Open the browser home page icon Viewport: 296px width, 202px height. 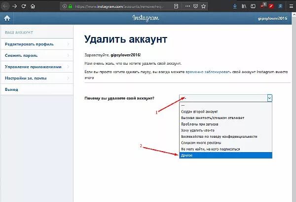pos(33,6)
